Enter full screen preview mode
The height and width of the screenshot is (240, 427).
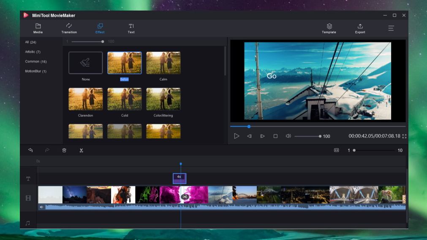click(404, 136)
